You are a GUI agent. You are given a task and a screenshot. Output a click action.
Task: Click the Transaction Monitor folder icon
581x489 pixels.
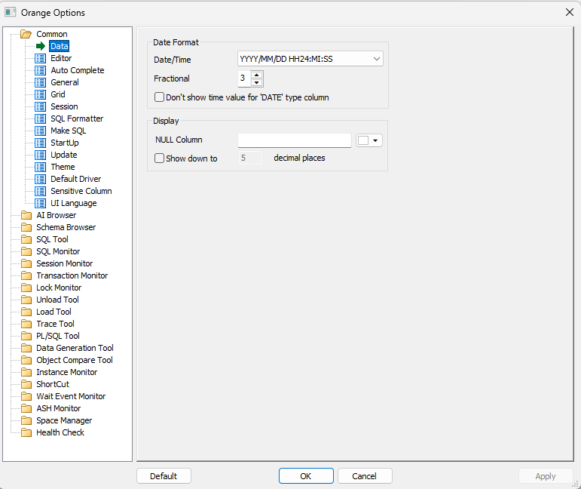coord(26,275)
